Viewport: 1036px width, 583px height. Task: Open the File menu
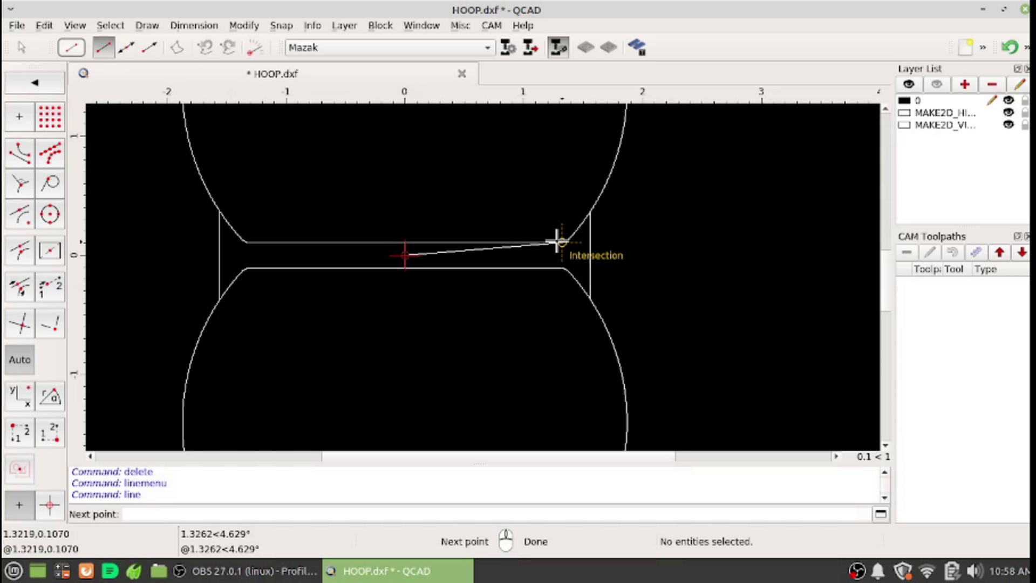pos(17,25)
